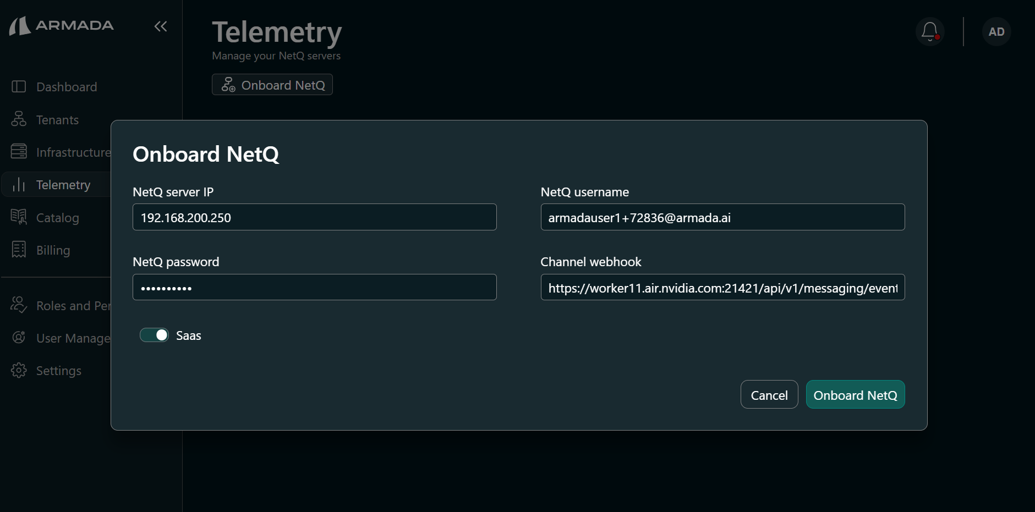Open the Dashboard icon in sidebar
The width and height of the screenshot is (1035, 512).
[x=19, y=87]
